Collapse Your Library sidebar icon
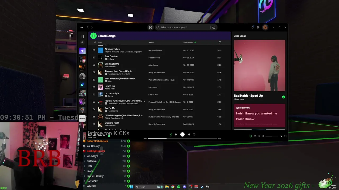The width and height of the screenshot is (339, 190). [82, 36]
